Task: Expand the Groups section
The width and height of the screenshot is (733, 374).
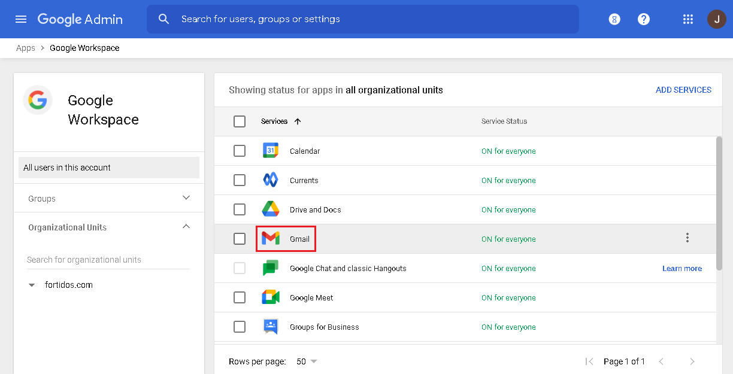Action: tap(186, 198)
